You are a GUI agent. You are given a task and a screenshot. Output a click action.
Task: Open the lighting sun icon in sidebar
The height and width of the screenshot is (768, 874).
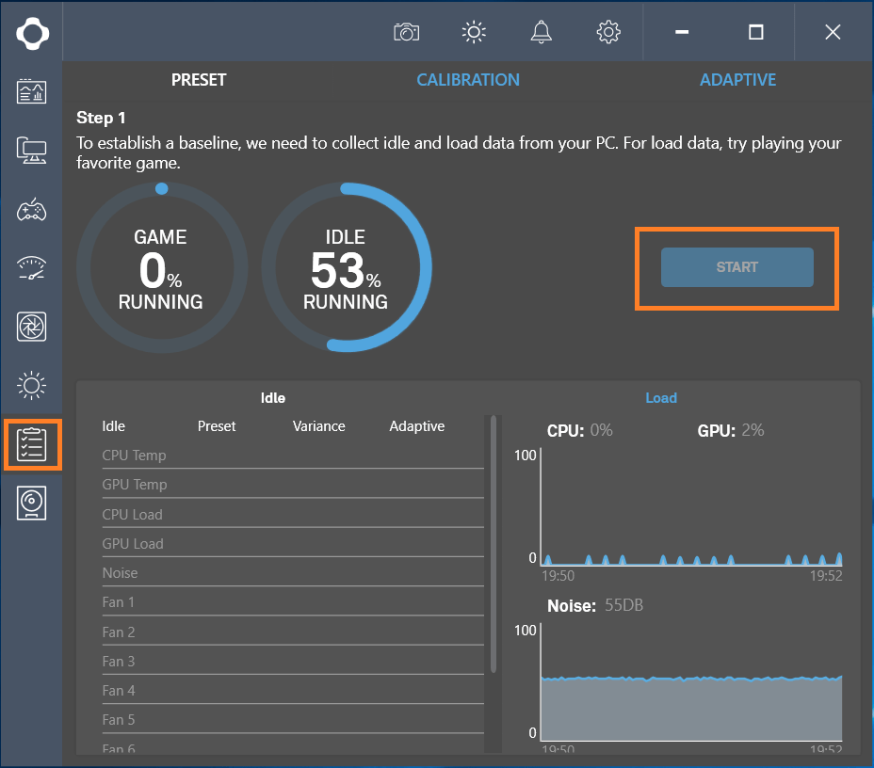pyautogui.click(x=32, y=386)
